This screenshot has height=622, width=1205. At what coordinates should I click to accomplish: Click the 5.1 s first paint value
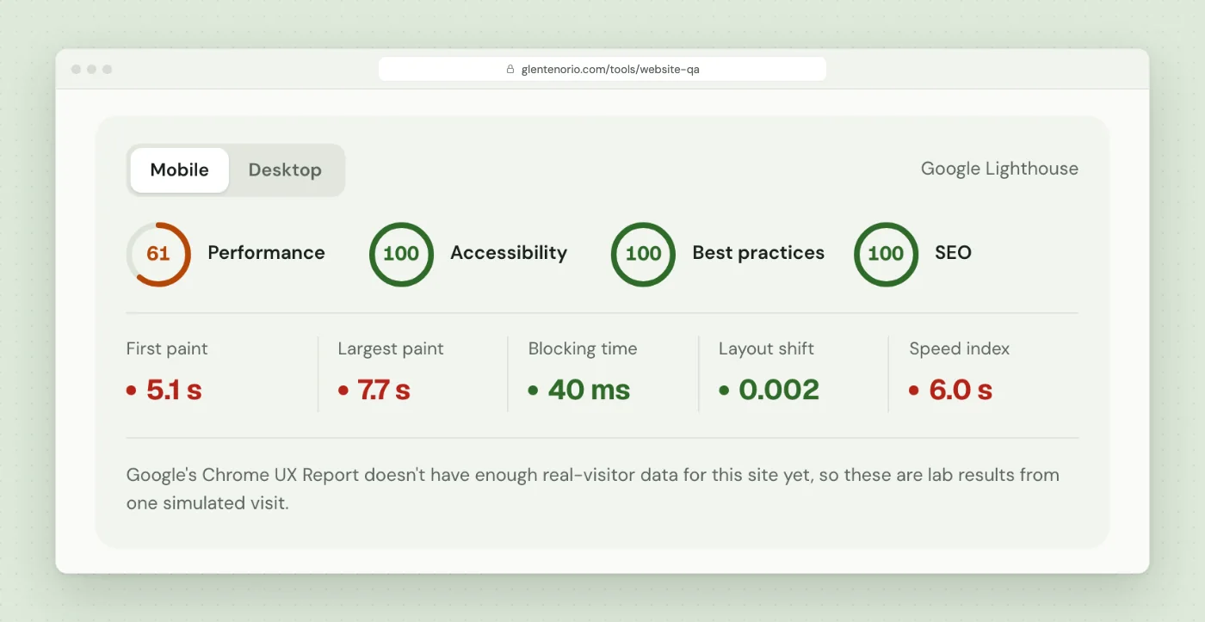(174, 390)
